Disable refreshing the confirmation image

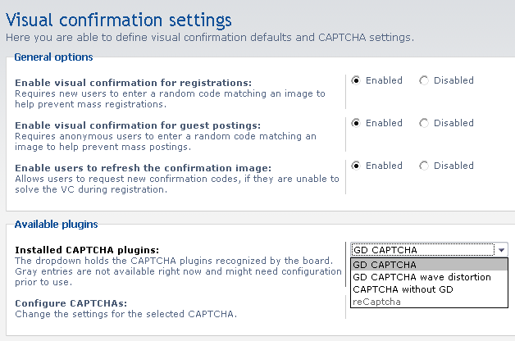(424, 166)
